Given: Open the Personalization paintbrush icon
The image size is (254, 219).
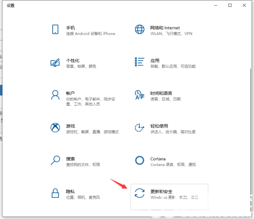Looking at the screenshot, I should pos(55,62).
